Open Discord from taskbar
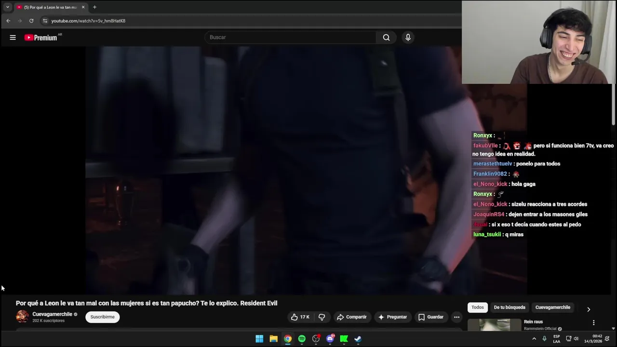The height and width of the screenshot is (347, 617). pos(330,339)
